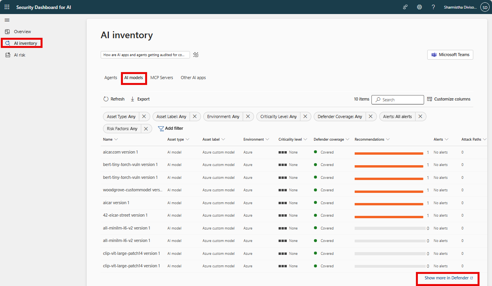Click the Export download icon
The height and width of the screenshot is (286, 492).
pyautogui.click(x=133, y=99)
